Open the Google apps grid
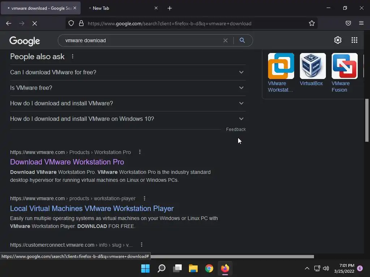Screen dimensions: 370x277 click(354, 40)
